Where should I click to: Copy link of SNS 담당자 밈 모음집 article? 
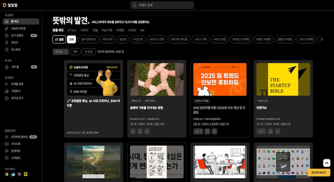click(214, 132)
